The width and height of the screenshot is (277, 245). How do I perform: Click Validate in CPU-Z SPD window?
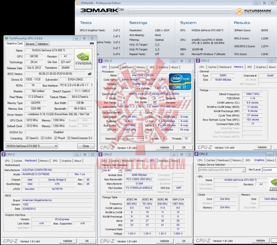[x=165, y=241]
